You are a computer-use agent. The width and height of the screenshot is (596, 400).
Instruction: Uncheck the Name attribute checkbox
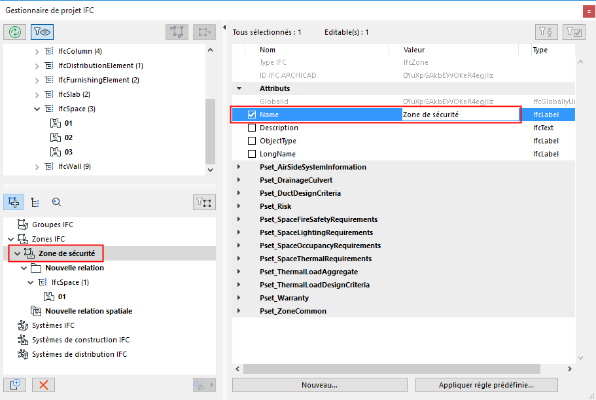(x=252, y=114)
